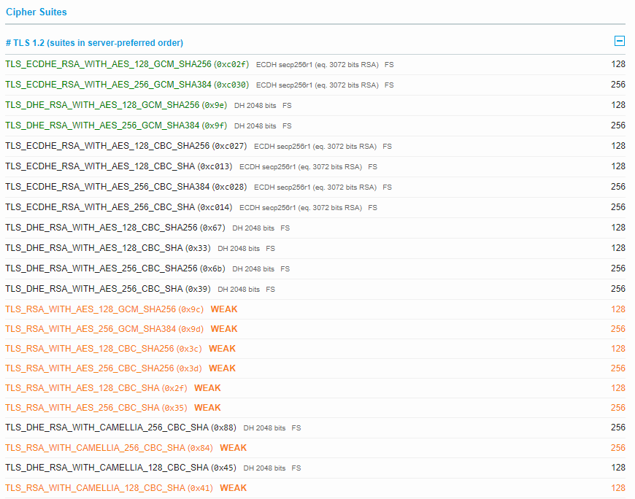The width and height of the screenshot is (635, 499).
Task: Select TLS_DHE_RSA_WITH_AES_256_GCM_SHA384 (0x9f) suite
Action: (116, 125)
